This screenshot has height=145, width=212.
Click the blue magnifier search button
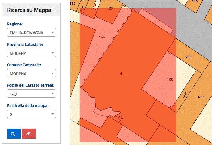pos(14,134)
